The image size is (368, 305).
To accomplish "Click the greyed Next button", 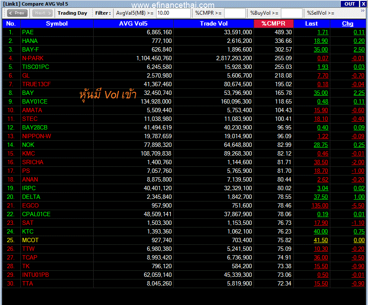I will [x=42, y=13].
